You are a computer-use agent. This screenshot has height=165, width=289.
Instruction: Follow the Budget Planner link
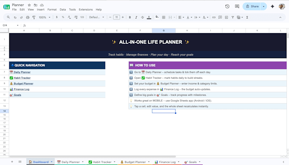pos(23,84)
